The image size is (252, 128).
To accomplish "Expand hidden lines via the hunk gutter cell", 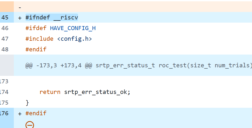I will coord(7,65).
